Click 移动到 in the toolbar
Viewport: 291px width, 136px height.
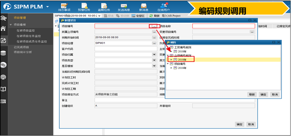(x=123, y=16)
